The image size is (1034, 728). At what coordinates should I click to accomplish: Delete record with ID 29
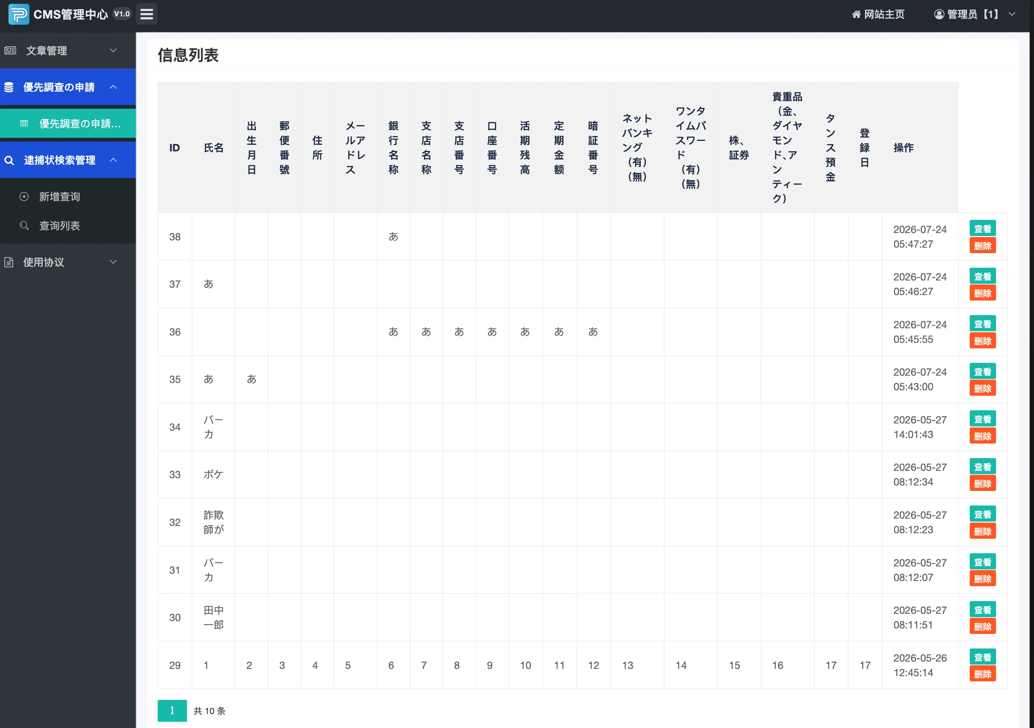pyautogui.click(x=983, y=674)
